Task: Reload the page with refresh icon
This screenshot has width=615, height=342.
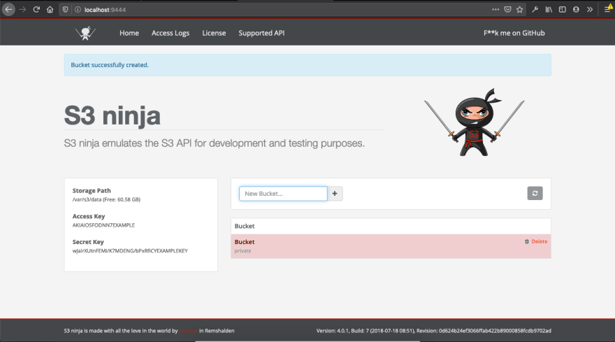Action: point(36,9)
